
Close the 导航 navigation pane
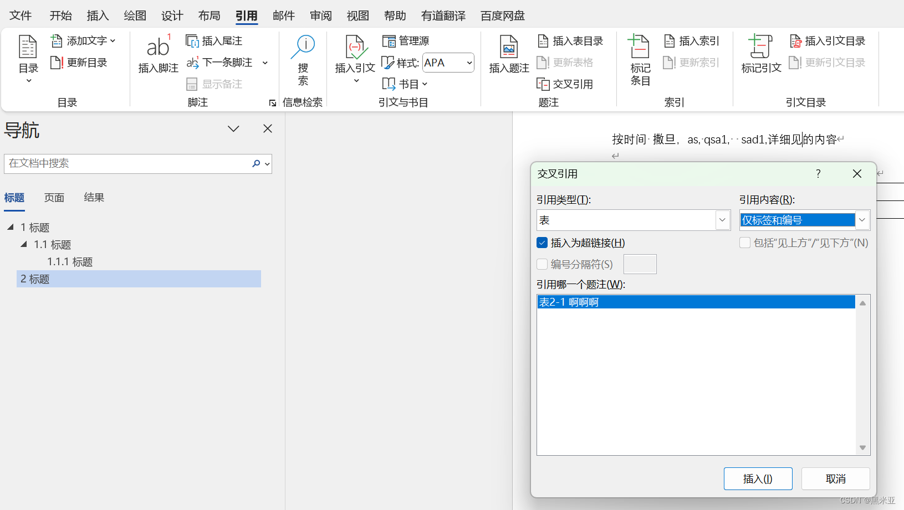268,128
